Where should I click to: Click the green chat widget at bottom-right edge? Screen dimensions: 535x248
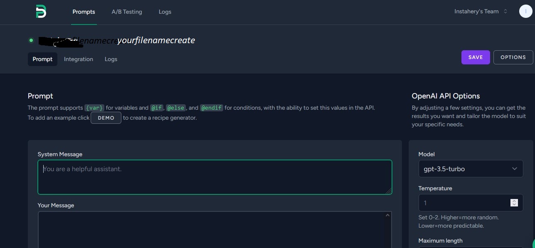[x=533, y=244]
